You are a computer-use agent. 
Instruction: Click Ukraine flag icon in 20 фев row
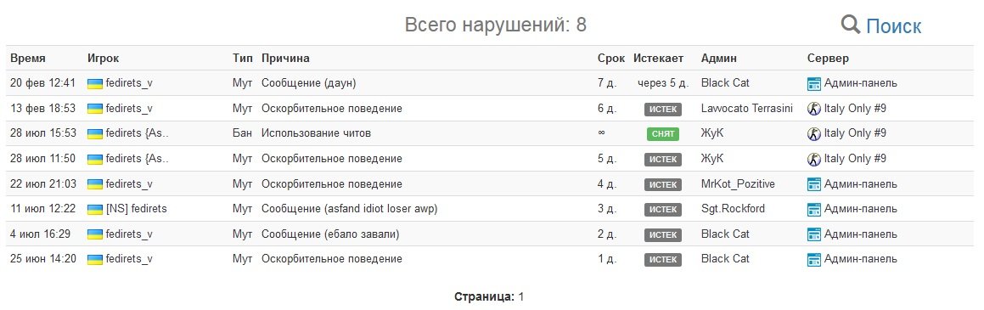pyautogui.click(x=95, y=83)
